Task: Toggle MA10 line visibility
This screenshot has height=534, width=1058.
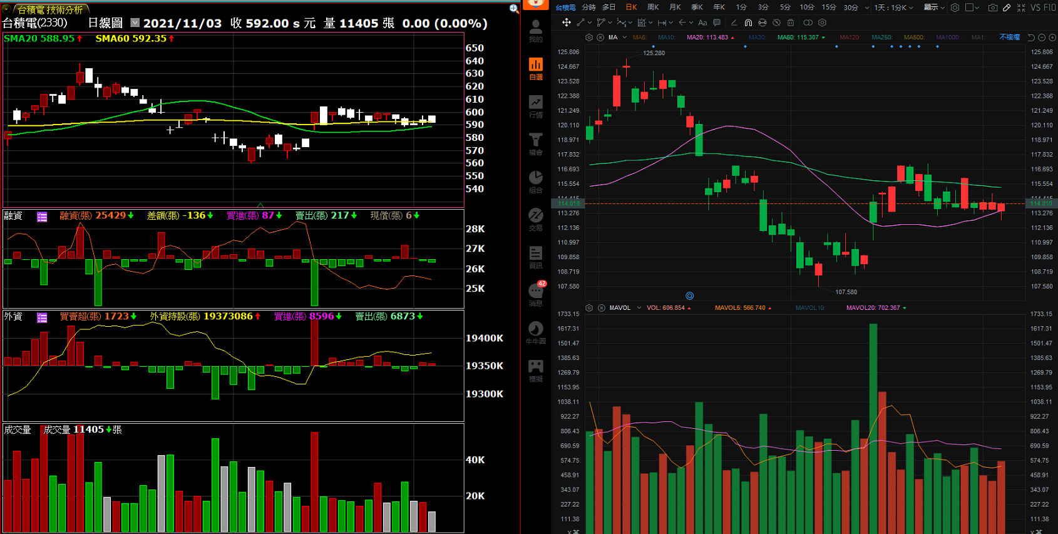Action: click(x=667, y=38)
